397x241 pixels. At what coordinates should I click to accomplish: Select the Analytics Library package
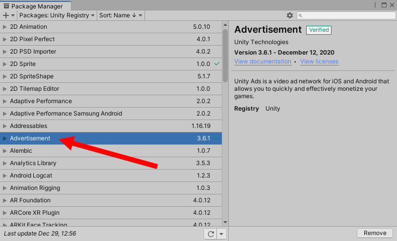point(111,163)
